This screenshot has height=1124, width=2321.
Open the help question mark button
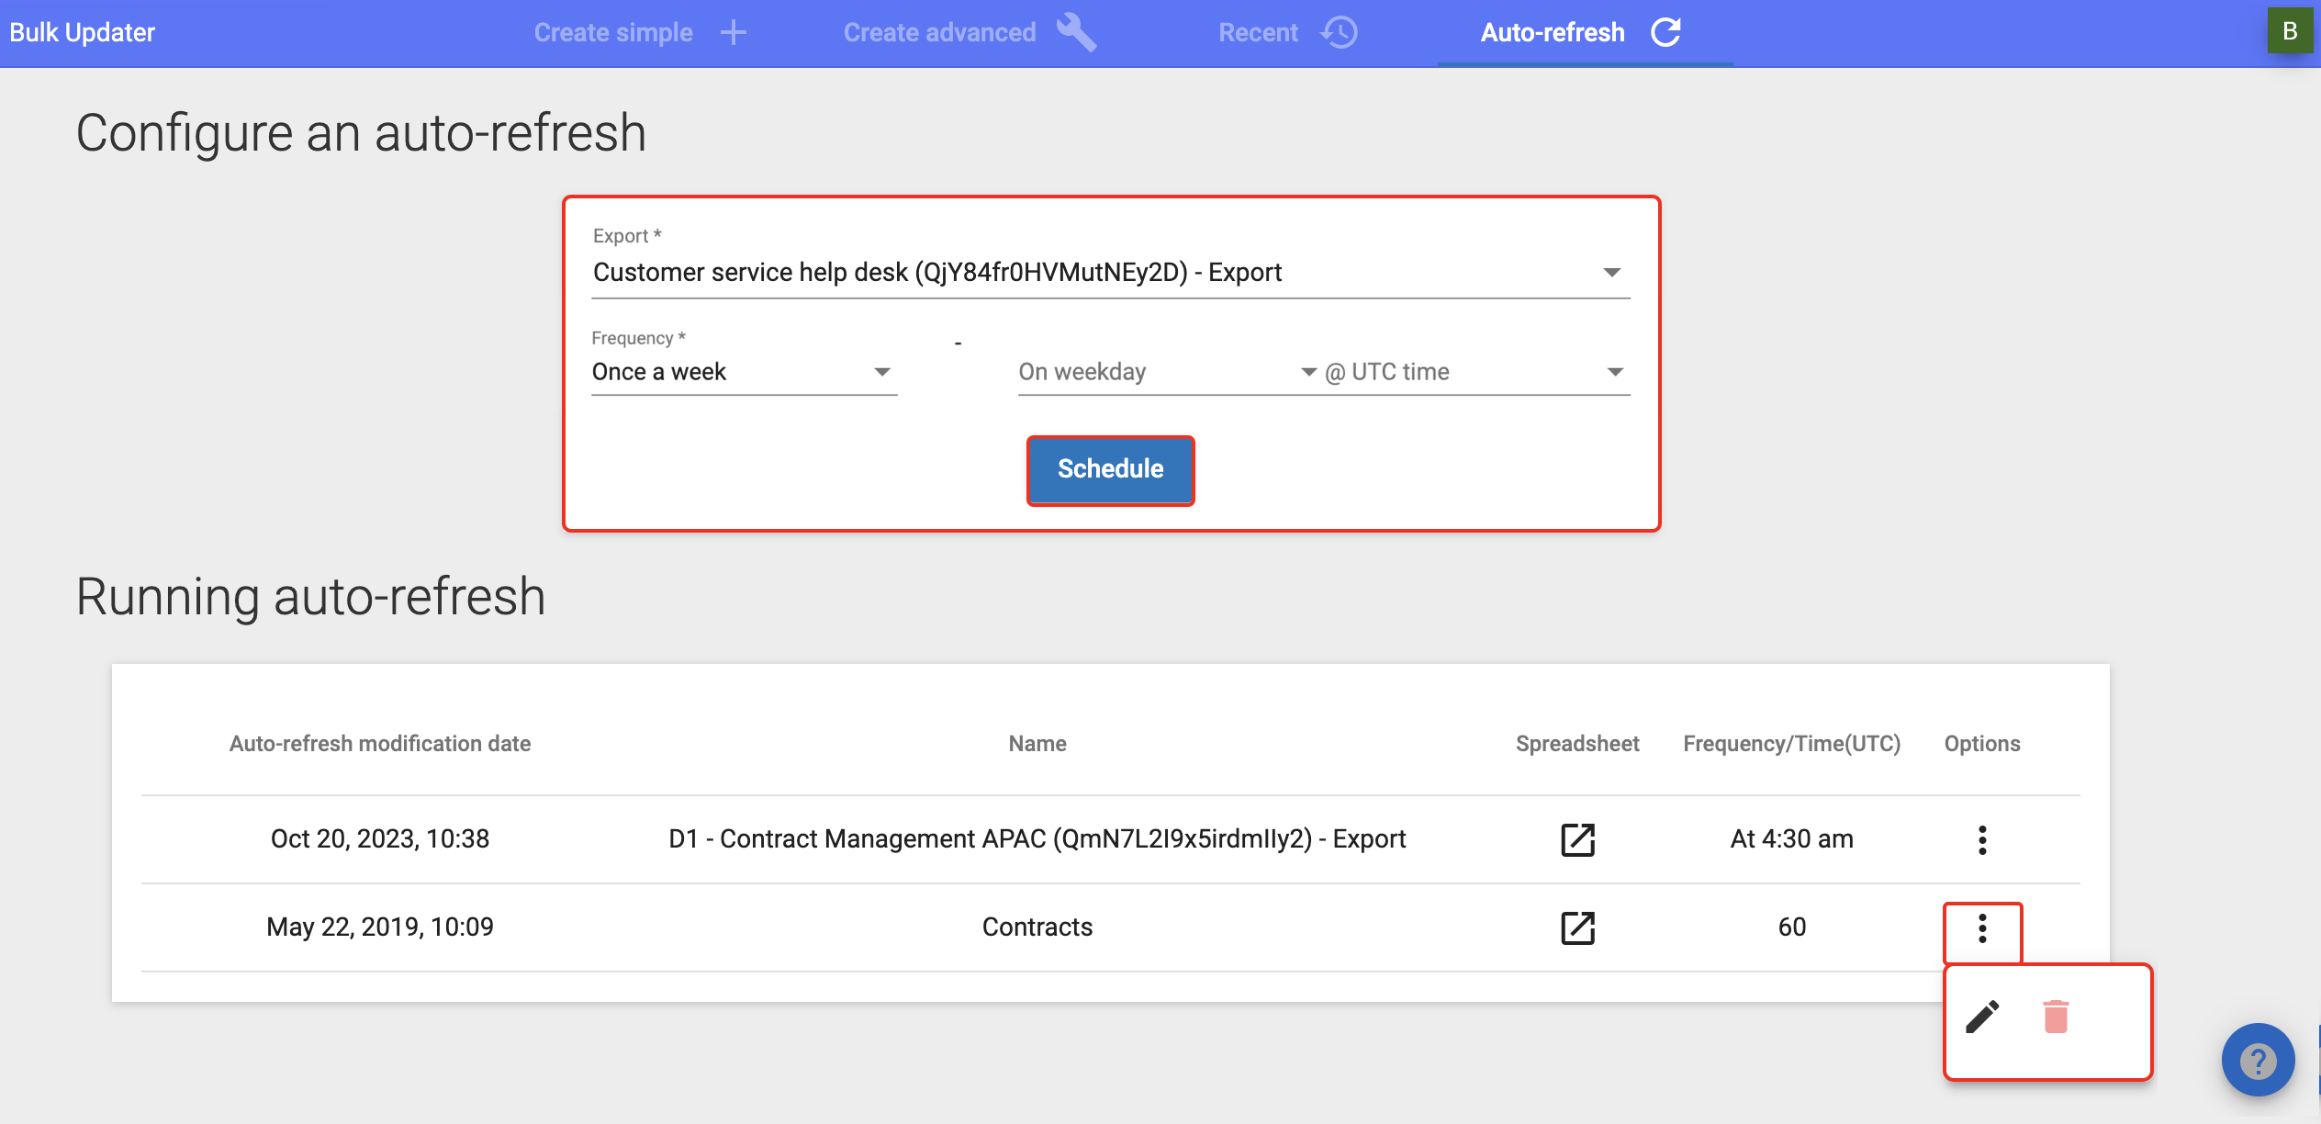pos(2258,1060)
